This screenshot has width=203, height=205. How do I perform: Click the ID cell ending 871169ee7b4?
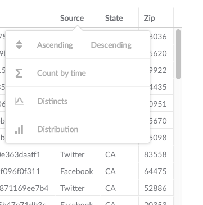click(x=27, y=188)
